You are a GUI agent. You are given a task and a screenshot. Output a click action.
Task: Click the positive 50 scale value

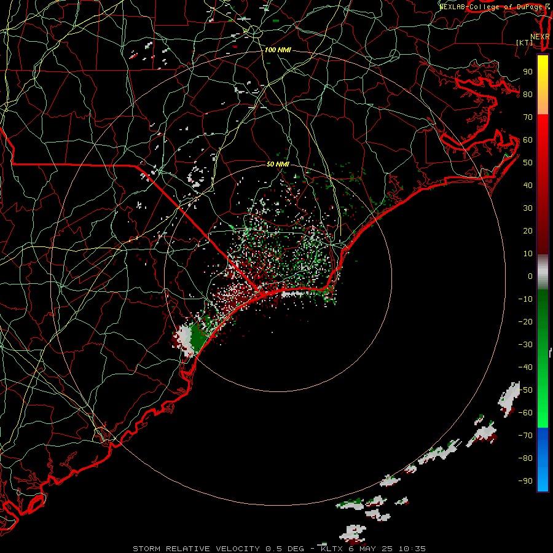coord(528,163)
